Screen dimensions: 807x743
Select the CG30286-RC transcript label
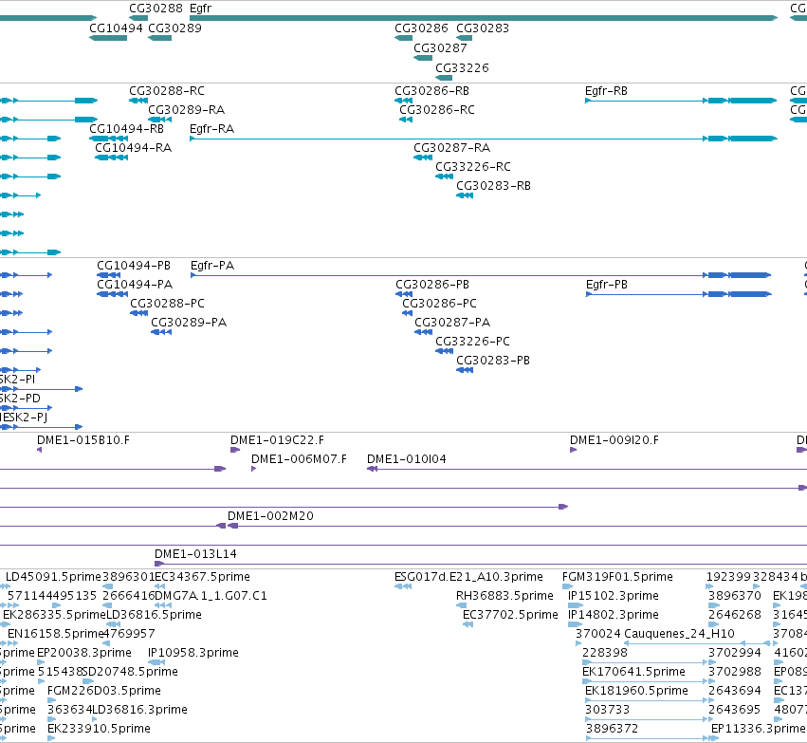pyautogui.click(x=437, y=110)
